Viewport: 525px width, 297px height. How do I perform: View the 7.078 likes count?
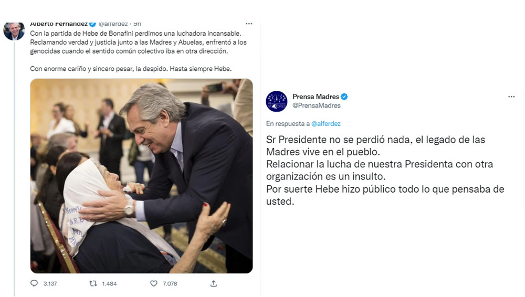click(x=170, y=283)
